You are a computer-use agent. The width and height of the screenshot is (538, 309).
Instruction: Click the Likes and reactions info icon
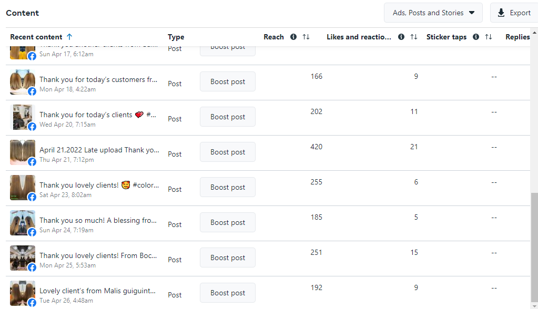[401, 37]
